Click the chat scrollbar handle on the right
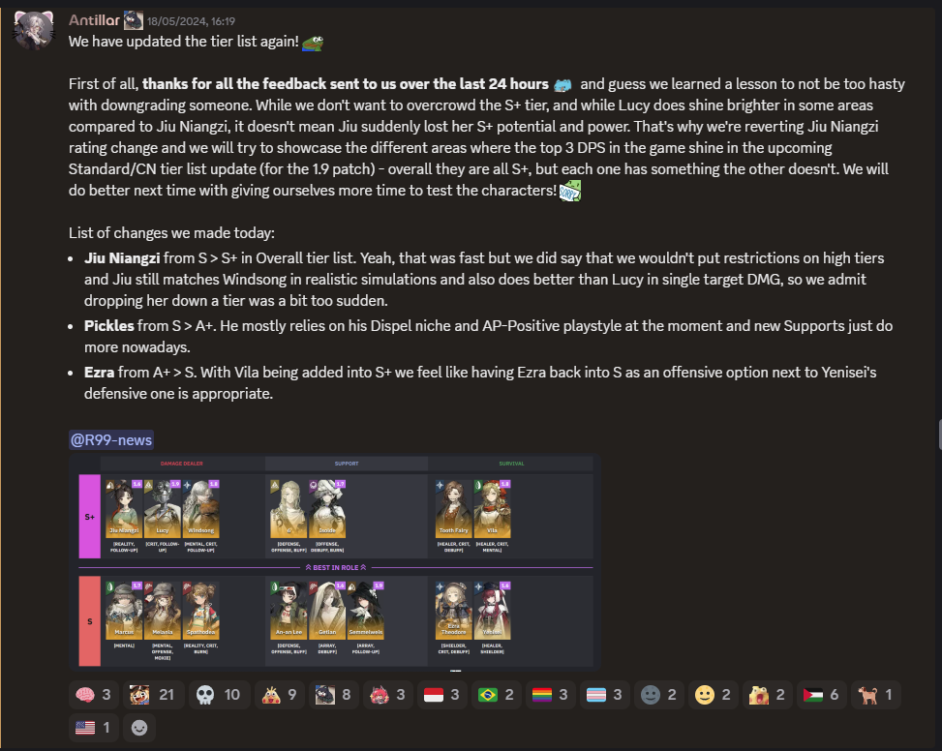The width and height of the screenshot is (942, 751). (x=940, y=435)
